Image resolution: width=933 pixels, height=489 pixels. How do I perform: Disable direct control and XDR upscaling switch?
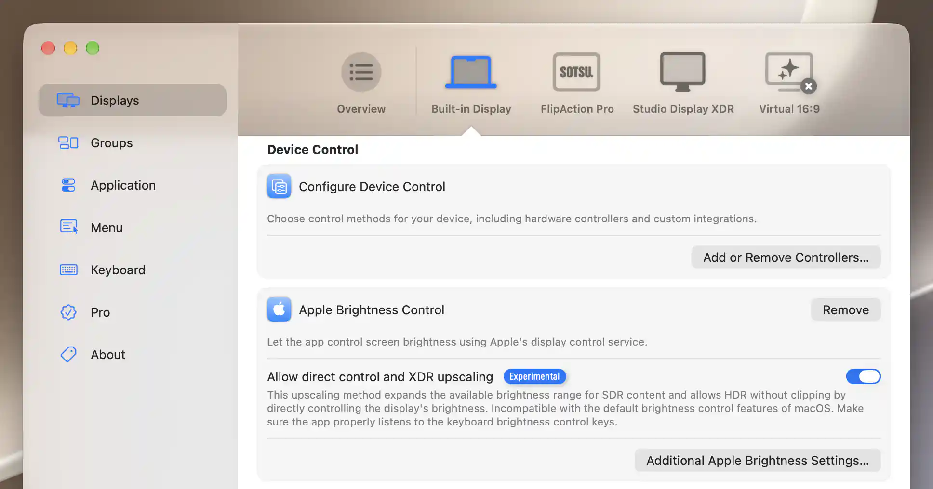click(863, 376)
